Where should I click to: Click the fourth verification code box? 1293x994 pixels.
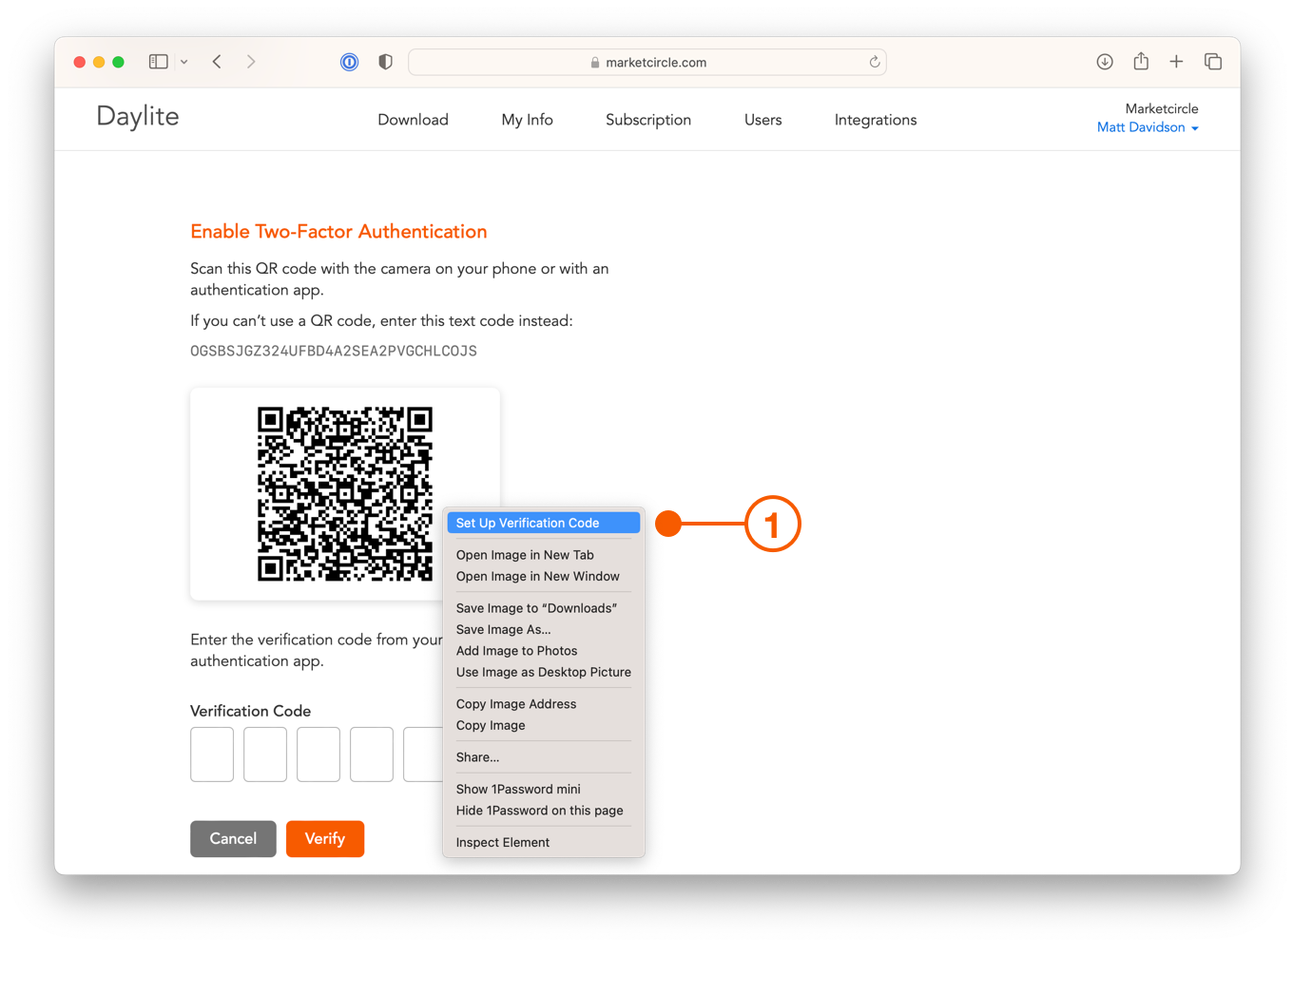372,755
